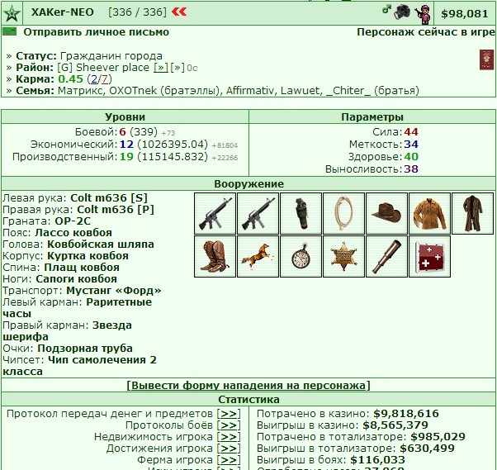The height and width of the screenshot is (470, 497).
Task: Click the Сапоги ковбоя item name
Action: 76,278
